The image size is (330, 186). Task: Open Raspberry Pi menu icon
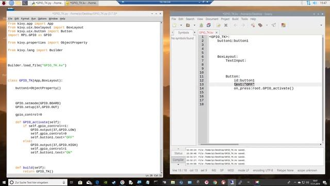(4, 3)
